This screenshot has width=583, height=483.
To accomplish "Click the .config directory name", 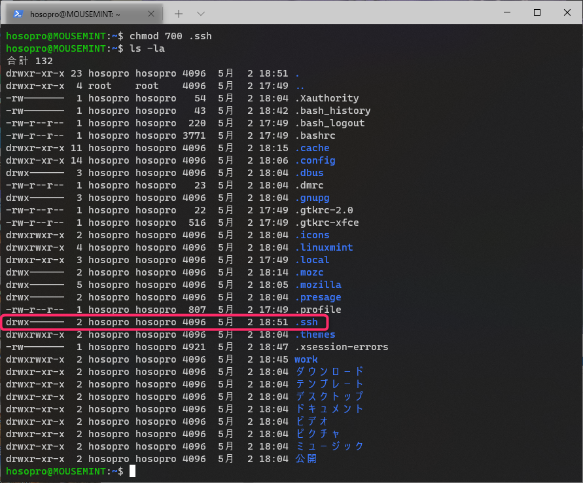I will click(315, 160).
